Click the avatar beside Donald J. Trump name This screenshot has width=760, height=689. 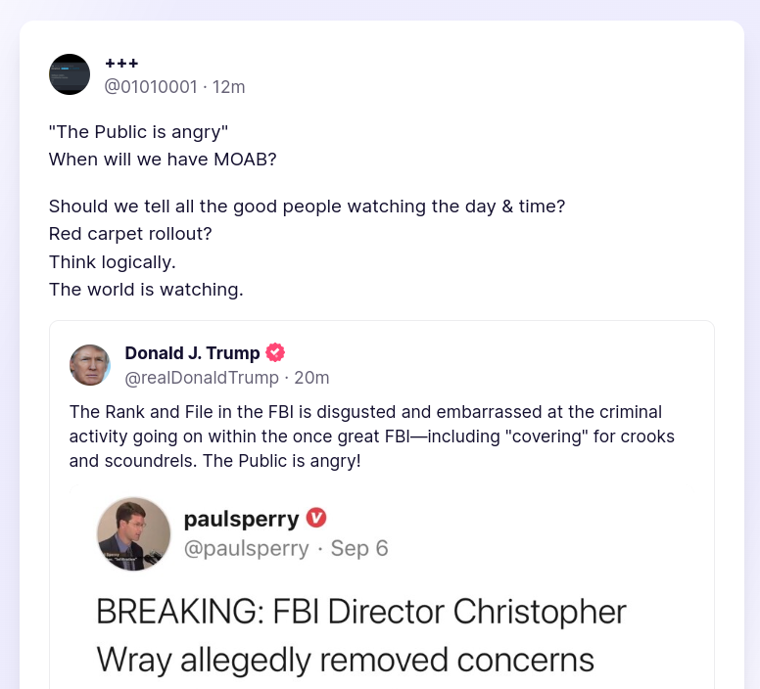coord(90,365)
